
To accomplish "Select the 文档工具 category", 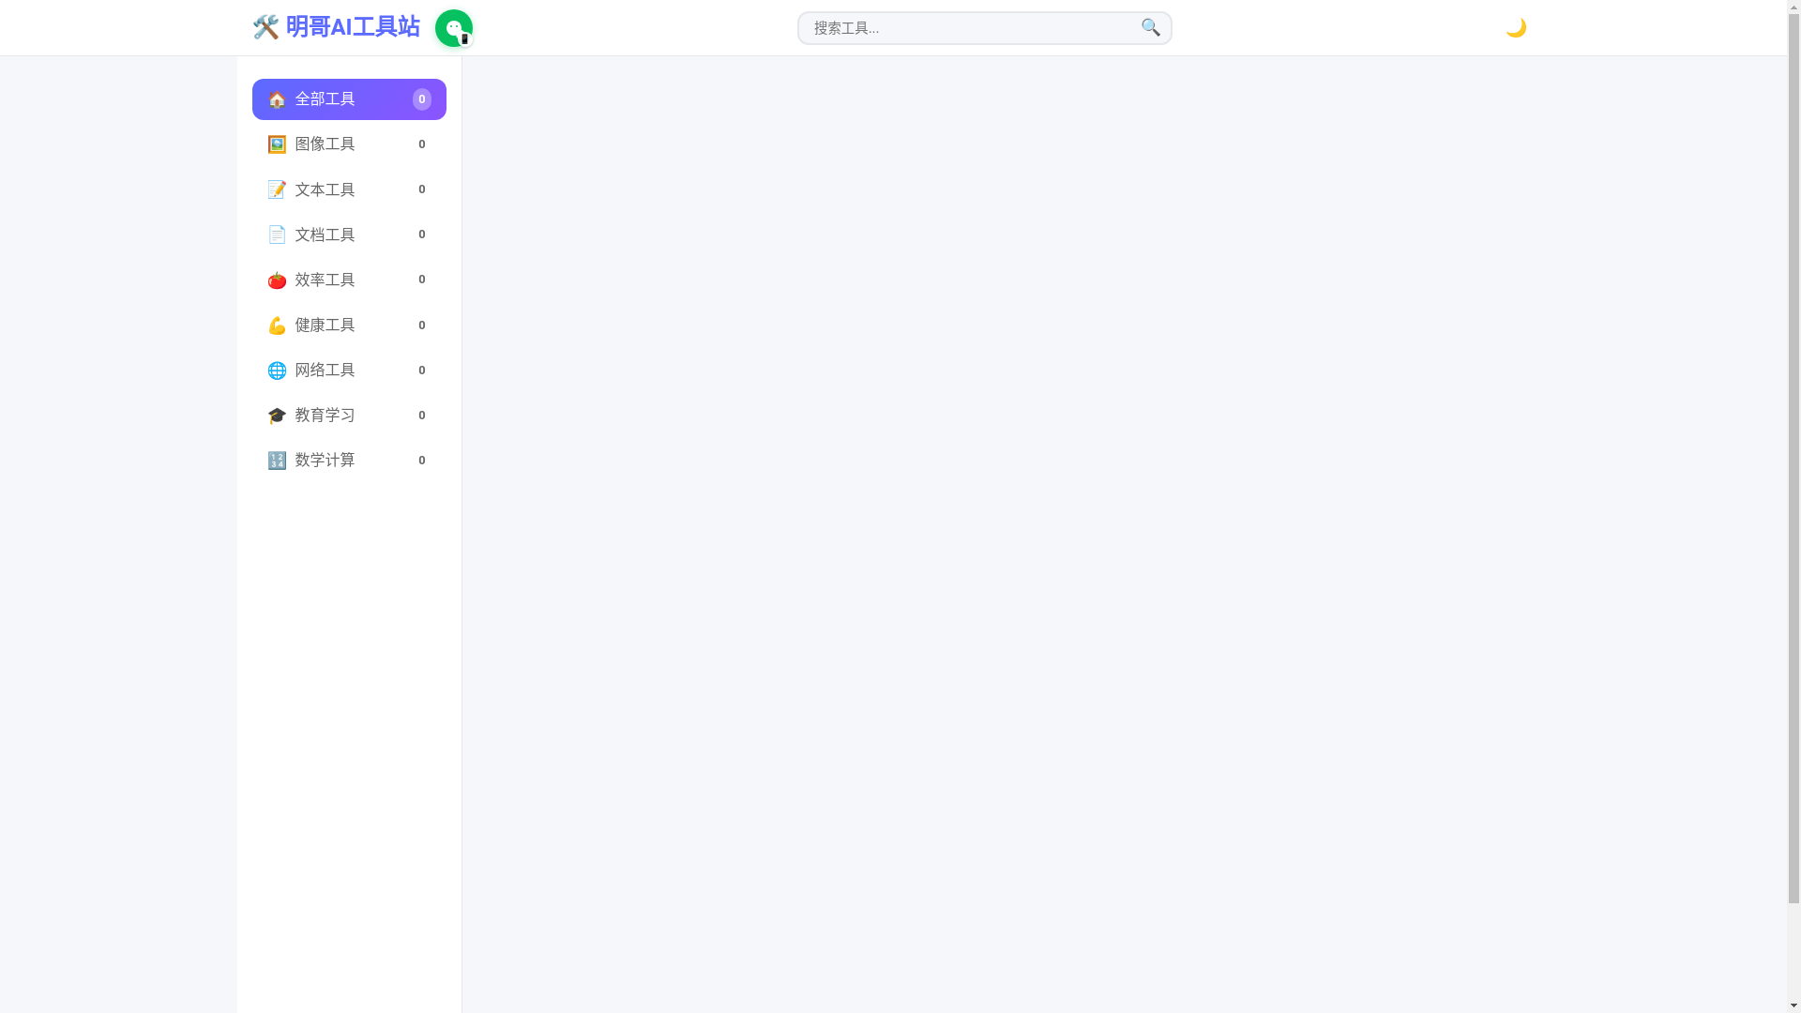I will coord(349,234).
